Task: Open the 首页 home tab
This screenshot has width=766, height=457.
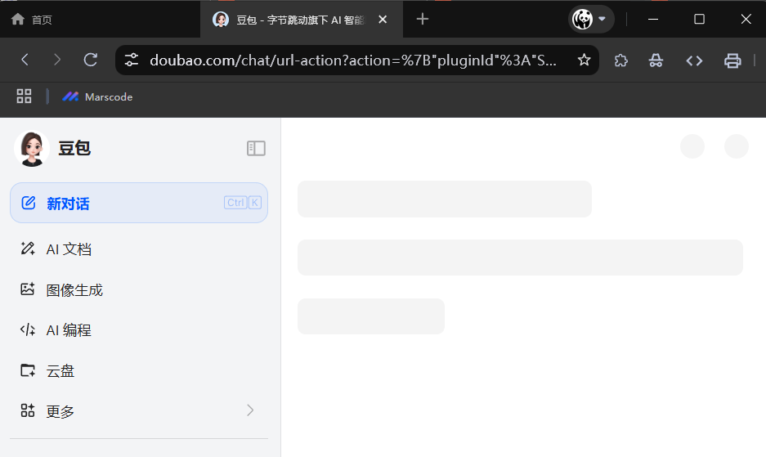Action: point(32,20)
